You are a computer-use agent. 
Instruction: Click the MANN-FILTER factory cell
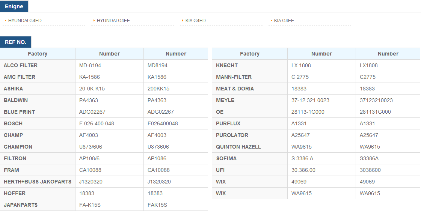250,77
